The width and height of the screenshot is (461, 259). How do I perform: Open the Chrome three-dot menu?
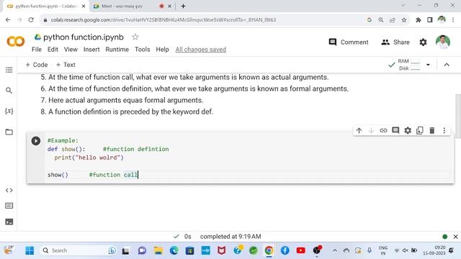coord(453,20)
